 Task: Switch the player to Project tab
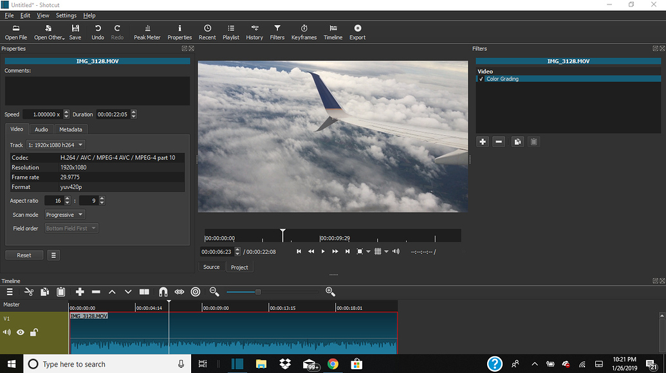(239, 268)
